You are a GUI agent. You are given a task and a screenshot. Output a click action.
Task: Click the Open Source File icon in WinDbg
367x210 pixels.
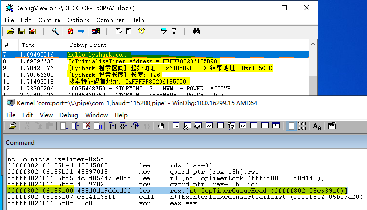12,126
